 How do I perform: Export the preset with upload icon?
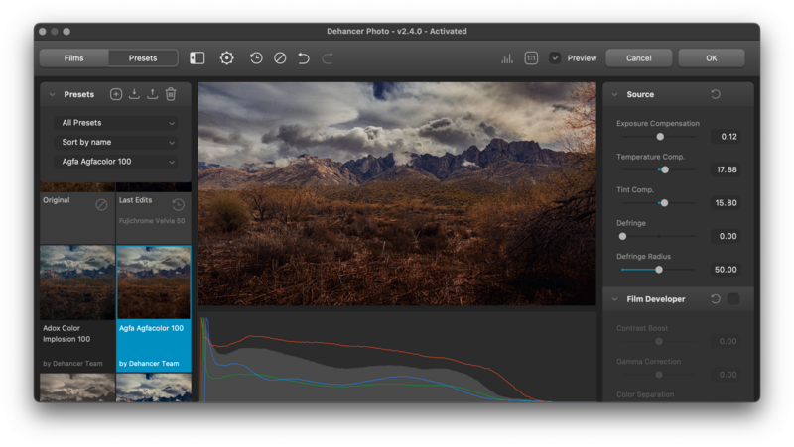[152, 94]
